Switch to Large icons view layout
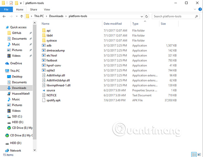The height and width of the screenshot is (157, 203). [x=199, y=155]
